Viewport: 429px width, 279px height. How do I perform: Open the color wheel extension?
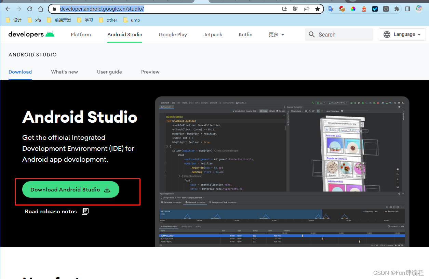(353, 9)
